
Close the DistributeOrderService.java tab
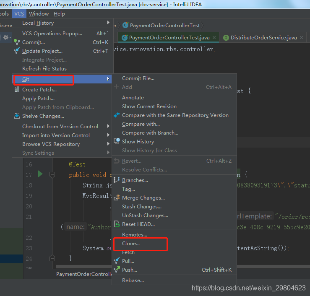point(301,37)
